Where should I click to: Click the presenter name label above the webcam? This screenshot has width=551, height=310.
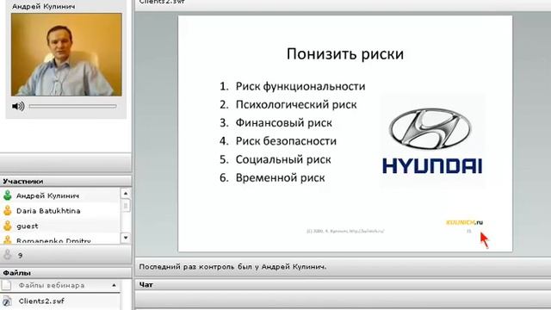coord(44,6)
